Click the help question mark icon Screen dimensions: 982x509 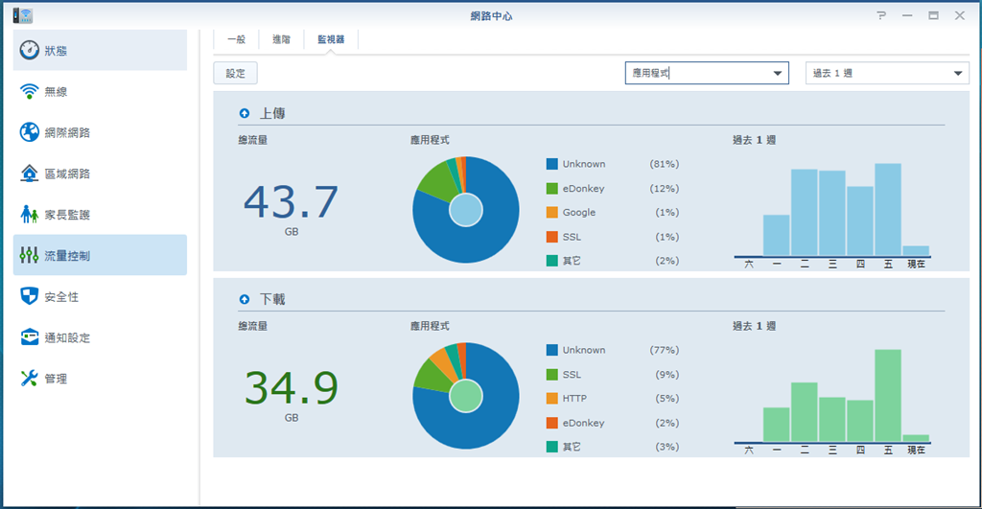tap(881, 15)
